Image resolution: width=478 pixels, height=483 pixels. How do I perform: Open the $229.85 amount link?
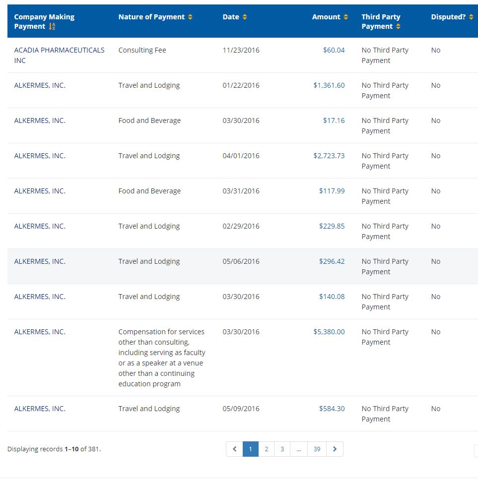point(332,226)
